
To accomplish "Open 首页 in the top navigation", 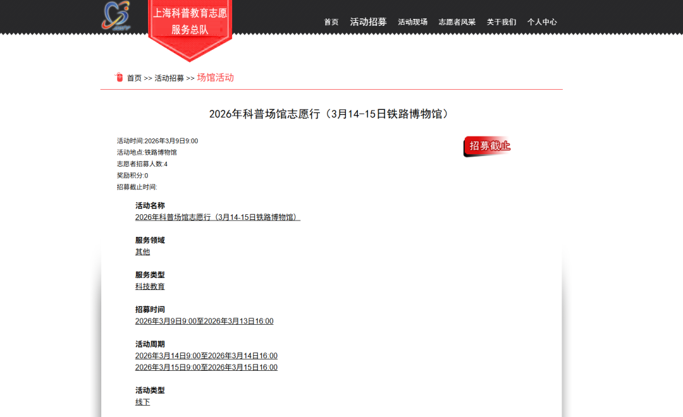I will 331,22.
